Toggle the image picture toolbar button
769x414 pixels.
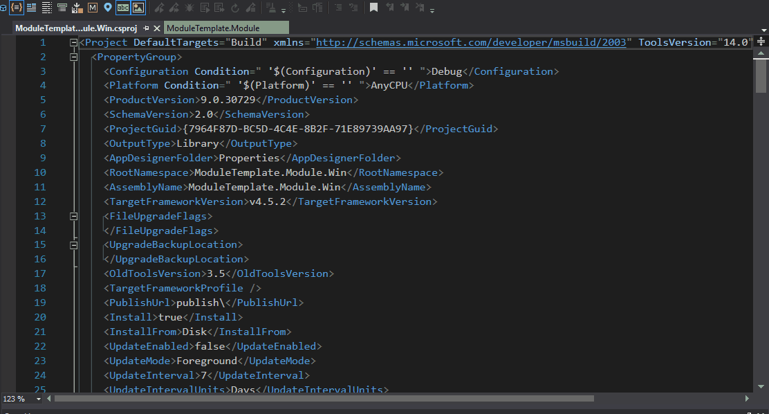coord(138,8)
